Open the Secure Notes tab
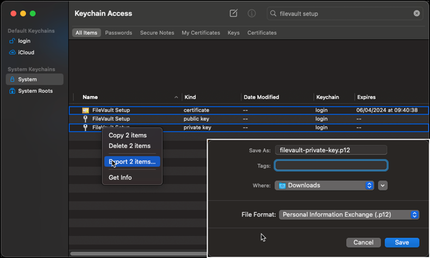Screen dimensions: 430x258 (157, 33)
